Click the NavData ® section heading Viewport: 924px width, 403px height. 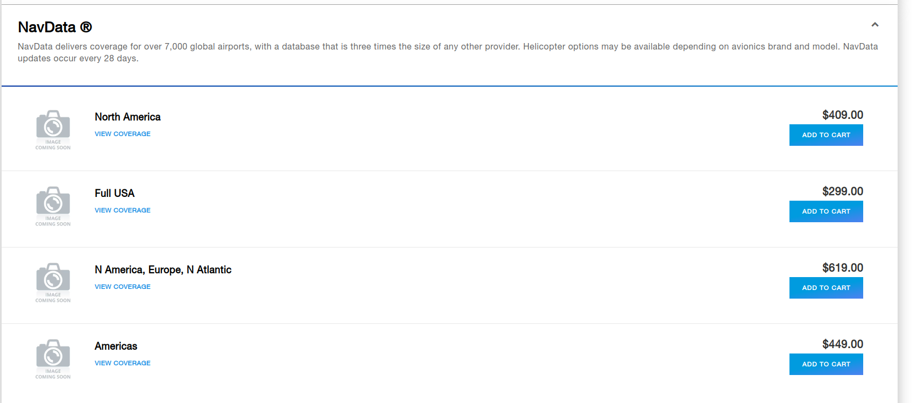click(x=55, y=27)
